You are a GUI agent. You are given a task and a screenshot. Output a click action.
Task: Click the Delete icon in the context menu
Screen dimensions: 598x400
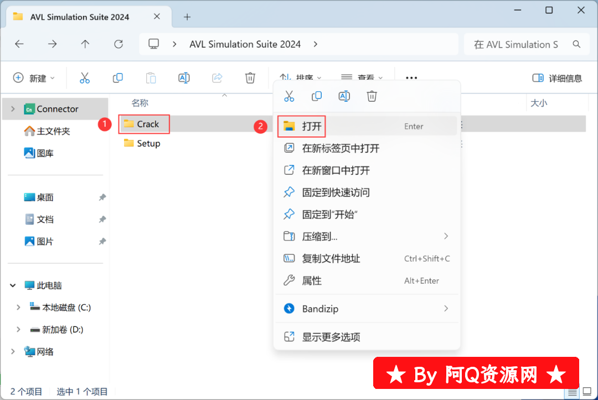372,96
